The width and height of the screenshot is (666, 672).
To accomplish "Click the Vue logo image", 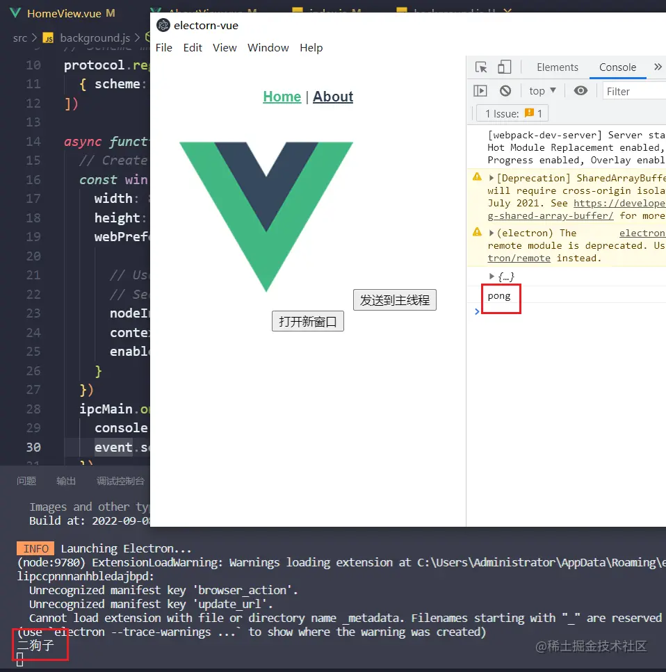I will click(x=266, y=216).
